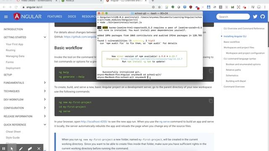The height and width of the screenshot is (151, 269).
Task: Go back in the browser
Action: tap(4, 7)
